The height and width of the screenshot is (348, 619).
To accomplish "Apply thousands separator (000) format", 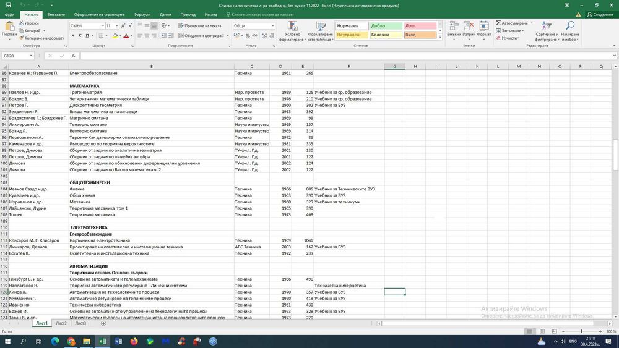I will (254, 35).
